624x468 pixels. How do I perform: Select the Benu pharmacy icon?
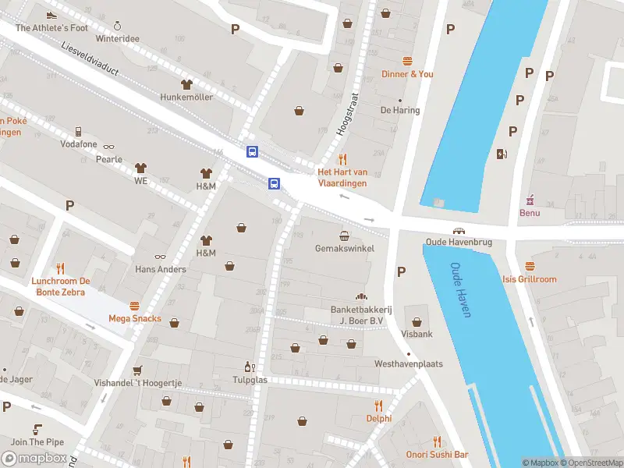[x=530, y=200]
